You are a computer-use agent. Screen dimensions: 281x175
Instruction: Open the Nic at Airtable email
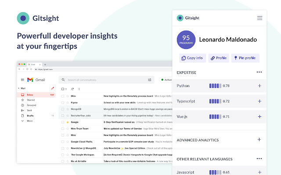point(115,161)
